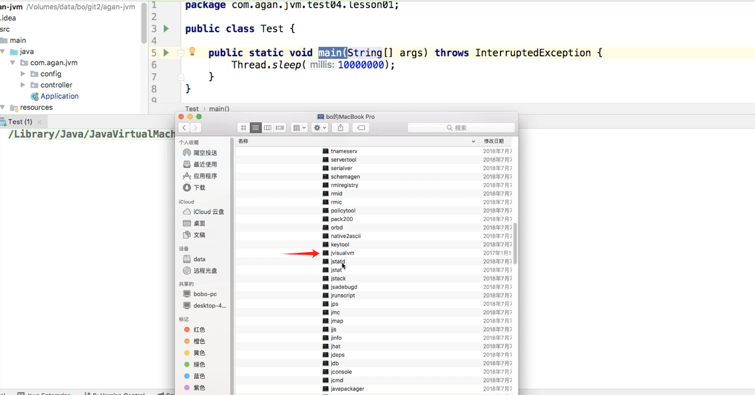Click the project tree scrollbar
Image resolution: width=755 pixels, height=395 pixels.
pyautogui.click(x=144, y=23)
